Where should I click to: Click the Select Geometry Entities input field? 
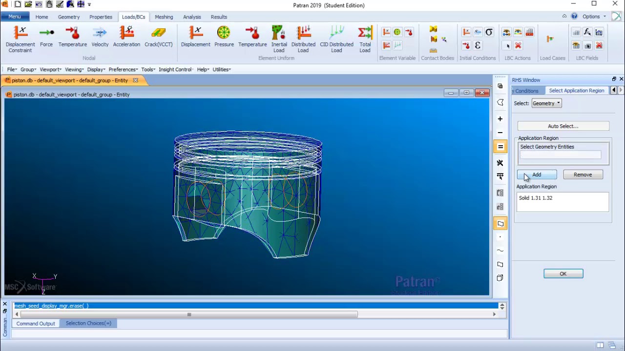[x=561, y=155]
